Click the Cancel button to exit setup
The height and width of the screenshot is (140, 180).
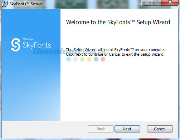160,129
